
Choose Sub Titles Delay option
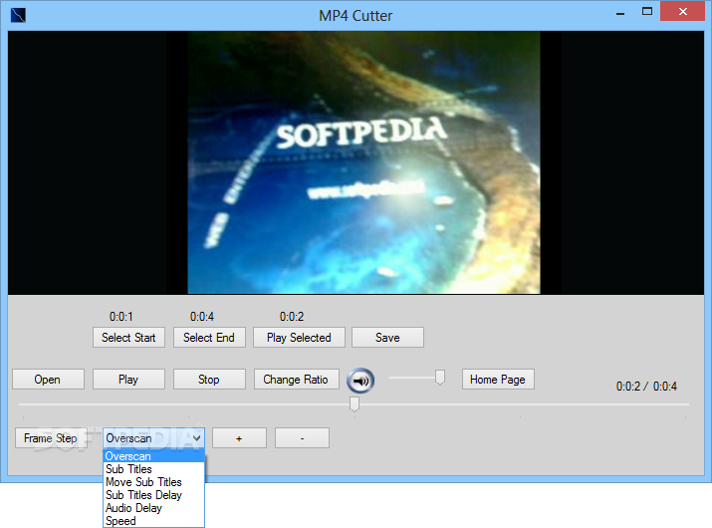tap(154, 495)
